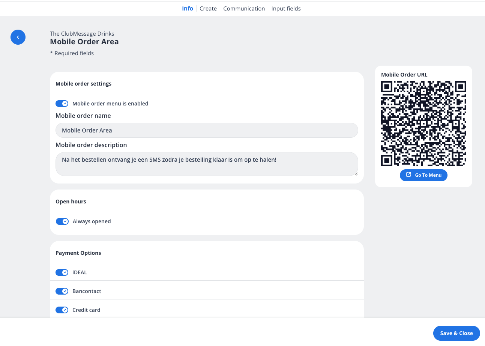
Task: Click the Mobile Order URL QR code
Action: 423,123
